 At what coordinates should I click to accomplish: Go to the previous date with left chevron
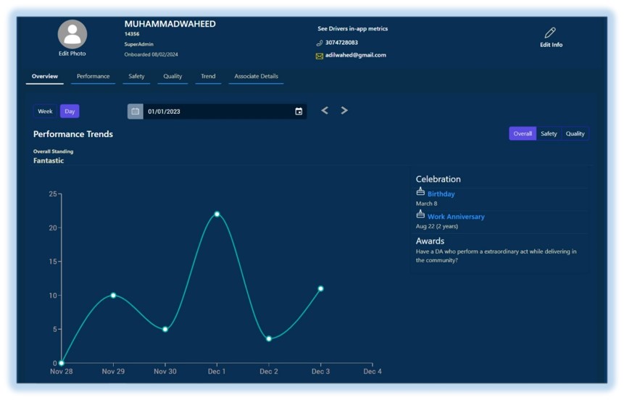click(x=325, y=111)
